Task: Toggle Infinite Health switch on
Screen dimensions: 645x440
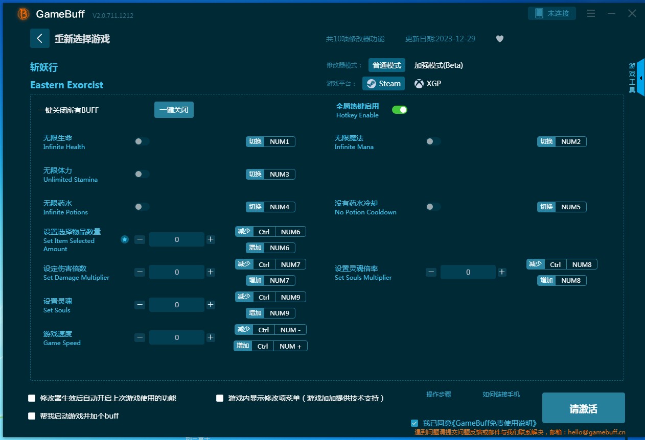Action: click(142, 141)
